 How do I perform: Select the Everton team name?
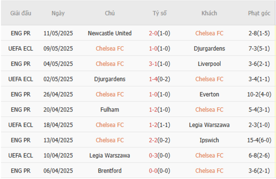coord(209,94)
